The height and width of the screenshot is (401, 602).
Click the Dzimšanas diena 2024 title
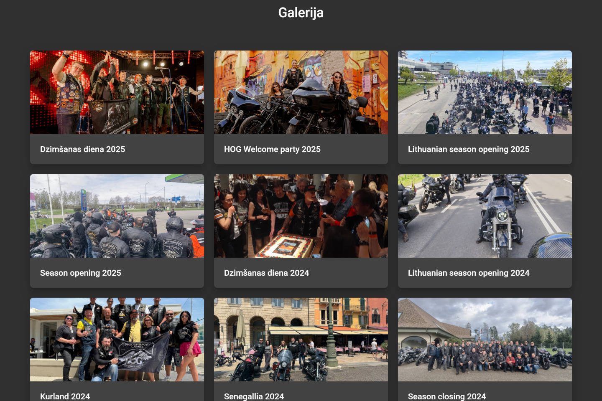(x=266, y=273)
